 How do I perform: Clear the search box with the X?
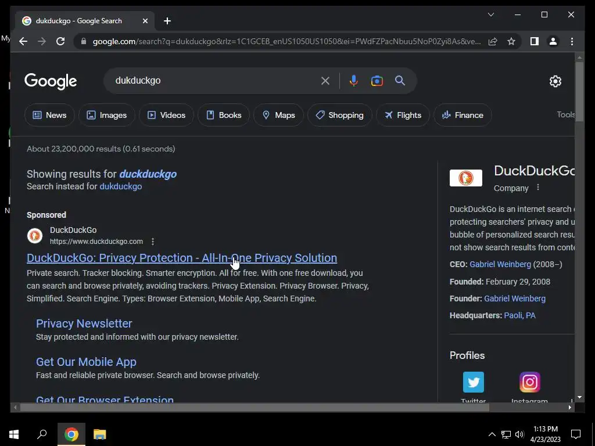[325, 81]
